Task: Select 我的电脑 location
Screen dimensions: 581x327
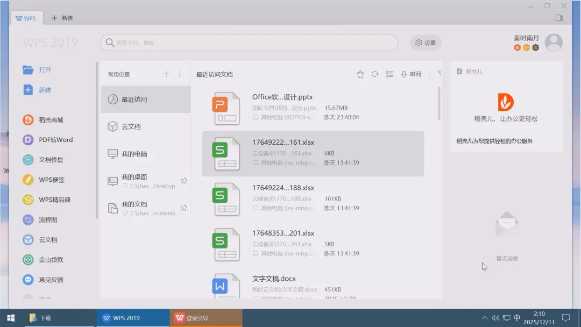Action: (146, 154)
